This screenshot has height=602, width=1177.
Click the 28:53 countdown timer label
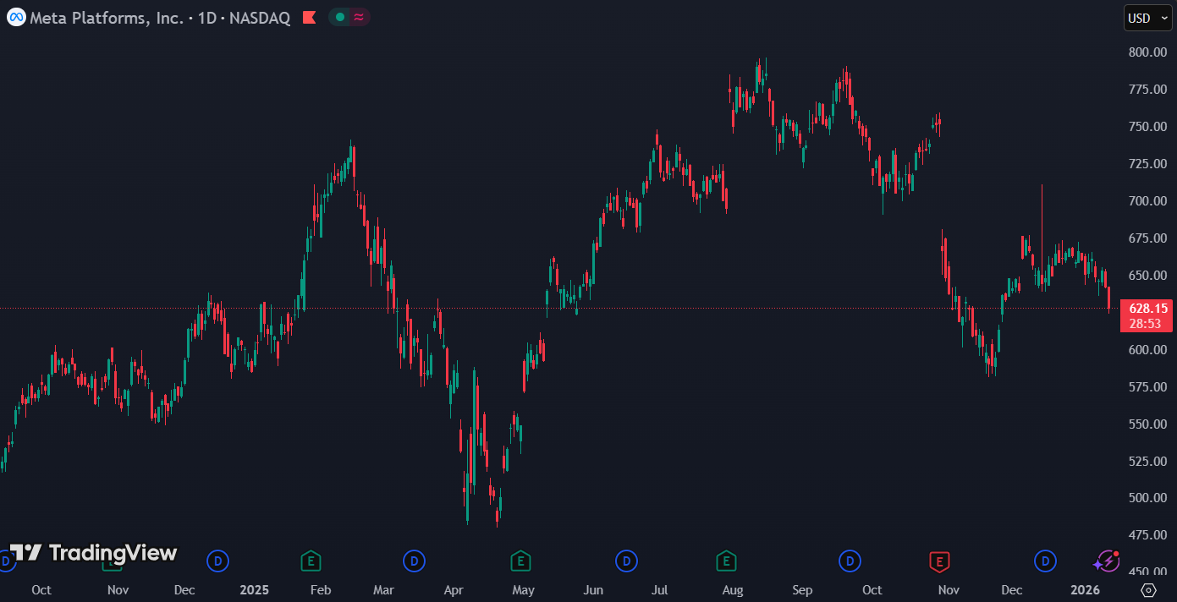click(x=1146, y=324)
